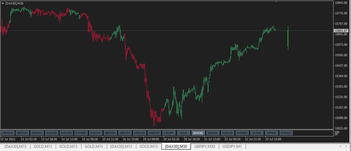
Task: Switch to the GBPJPY,M30 chart tab
Action: click(x=204, y=147)
